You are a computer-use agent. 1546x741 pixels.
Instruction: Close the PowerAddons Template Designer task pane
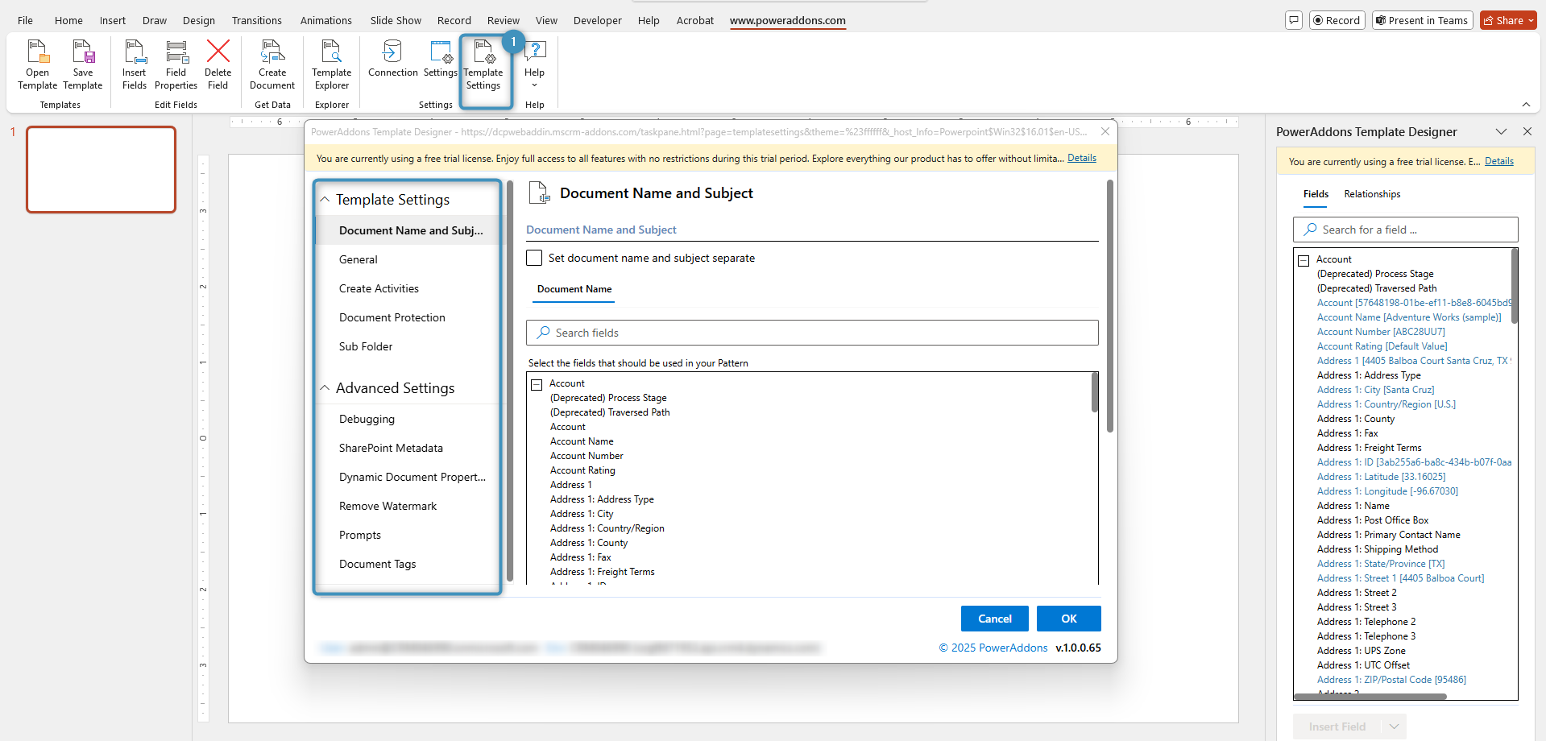click(1527, 131)
